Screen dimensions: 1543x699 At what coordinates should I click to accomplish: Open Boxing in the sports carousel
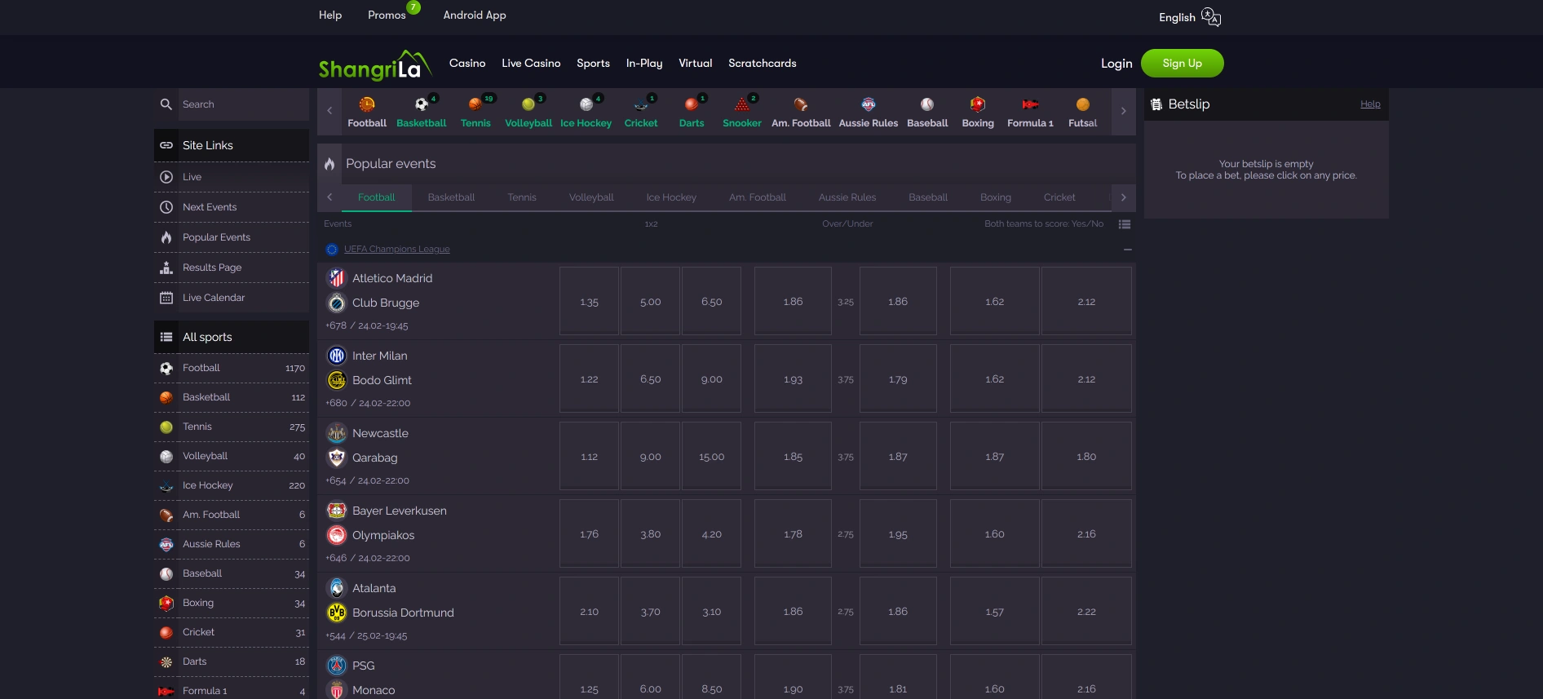[978, 113]
